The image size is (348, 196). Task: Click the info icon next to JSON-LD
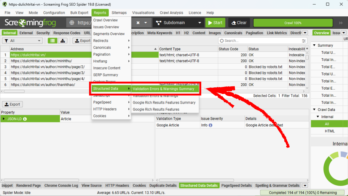(25, 119)
